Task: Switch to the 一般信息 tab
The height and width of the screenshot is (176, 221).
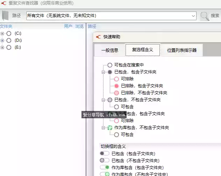Action: pyautogui.click(x=110, y=50)
